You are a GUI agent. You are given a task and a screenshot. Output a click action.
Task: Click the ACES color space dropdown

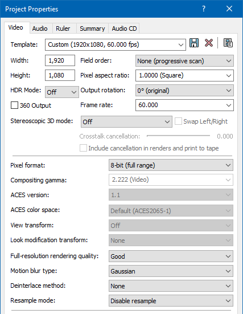(171, 211)
